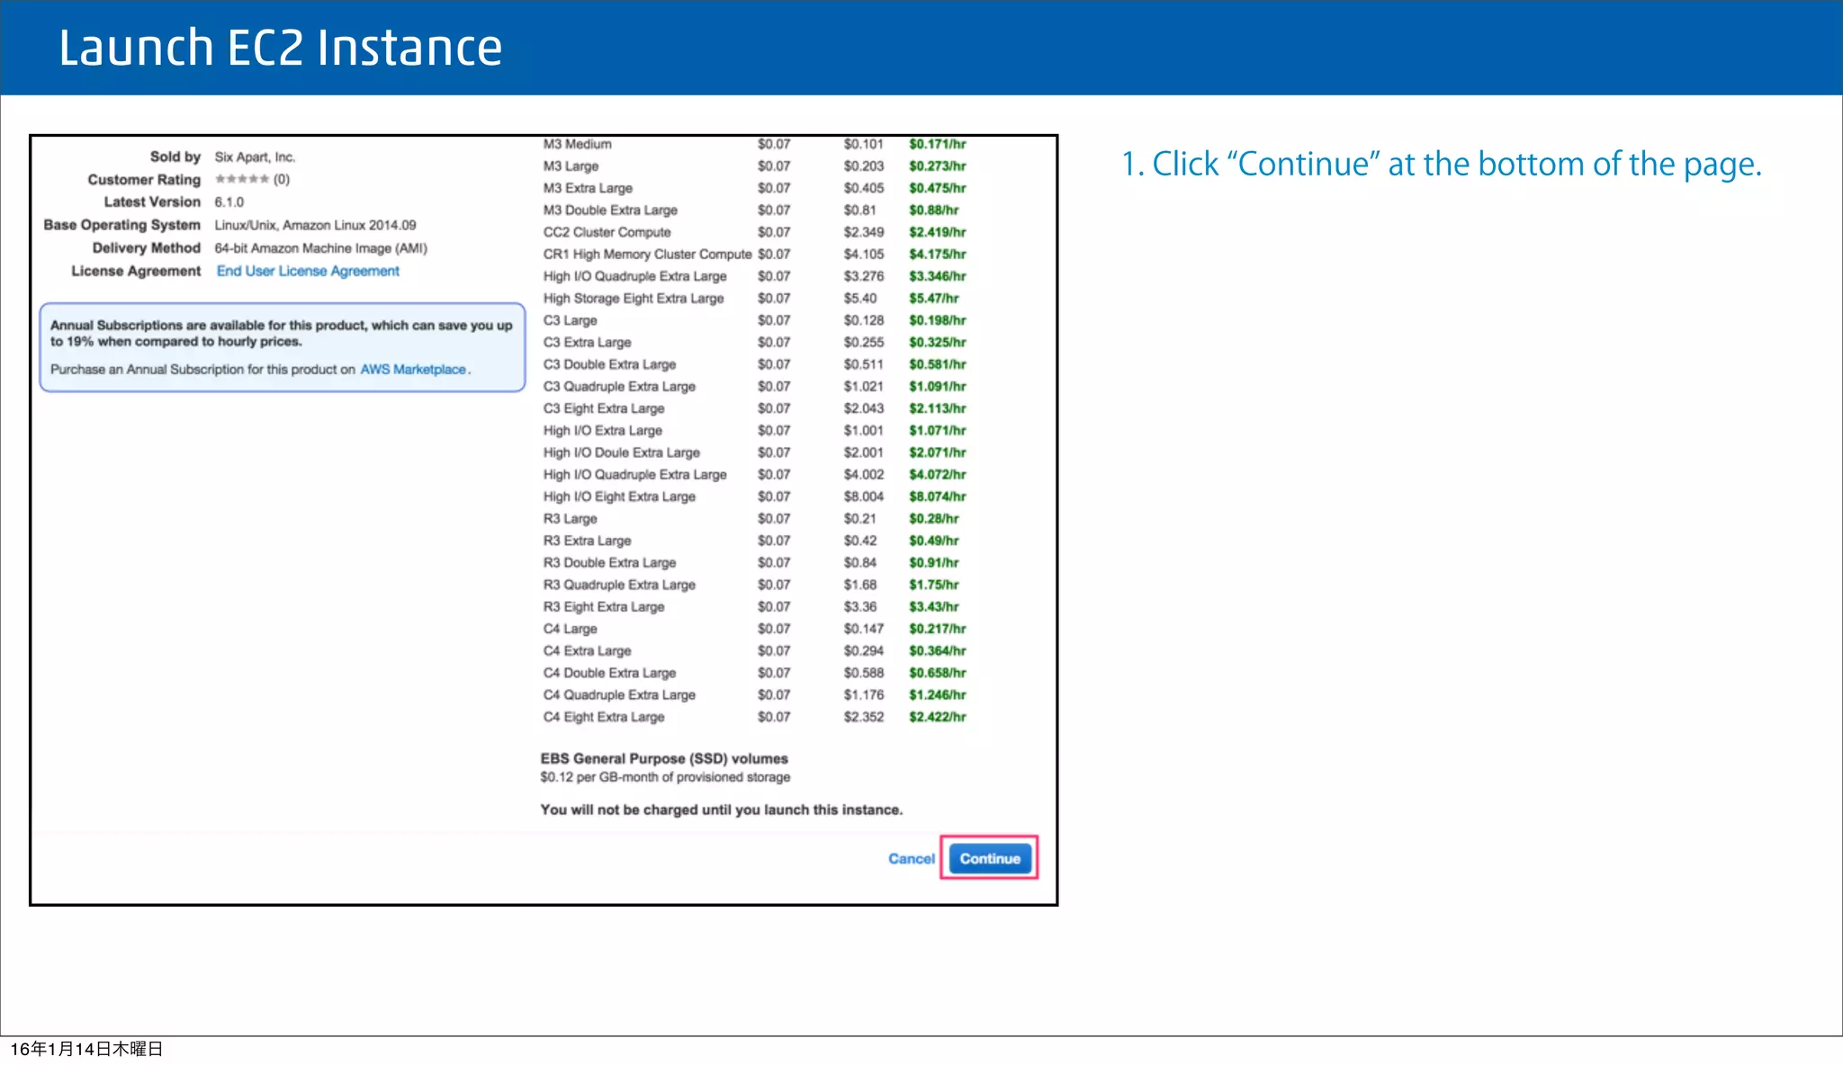This screenshot has height=1065, width=1843.
Task: Click 64-bit Amazon Machine Image (AMI) text
Action: click(320, 248)
